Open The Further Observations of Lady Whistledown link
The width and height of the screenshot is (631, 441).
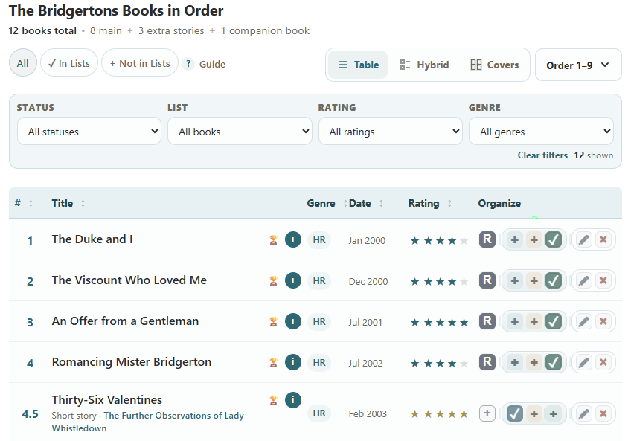(147, 422)
